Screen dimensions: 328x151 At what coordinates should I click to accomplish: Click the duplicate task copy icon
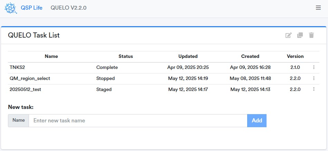[x=300, y=35]
